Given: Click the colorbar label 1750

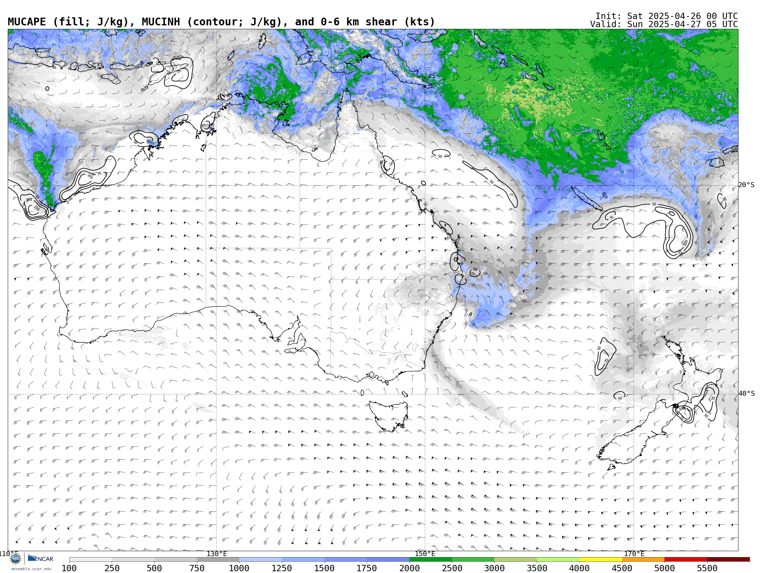Looking at the screenshot, I should coord(367,568).
